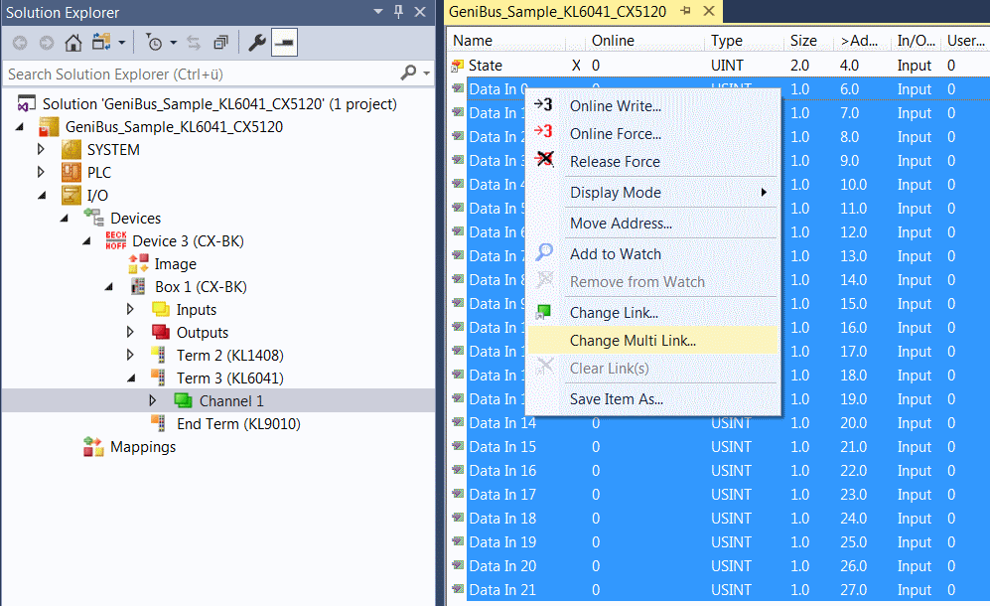990x606 pixels.
Task: Open the pending changes filter dropdown arrow
Action: tap(173, 43)
